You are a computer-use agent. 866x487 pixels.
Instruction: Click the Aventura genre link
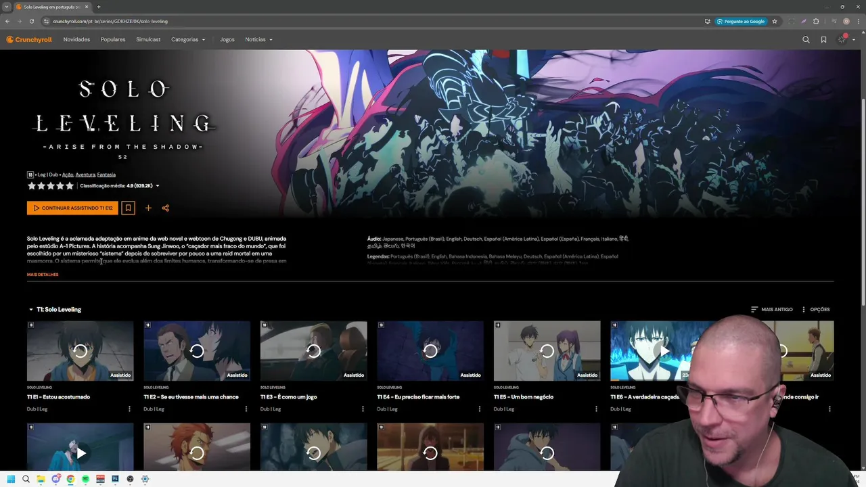85,175
